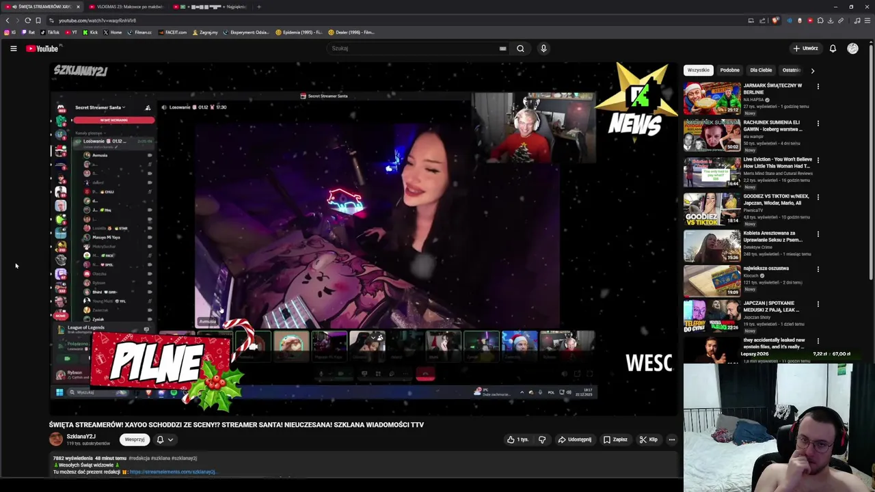Open the JAPCZAN | SPOTKANIE MEDUSKI thumbnail
875x492 pixels.
(712, 316)
